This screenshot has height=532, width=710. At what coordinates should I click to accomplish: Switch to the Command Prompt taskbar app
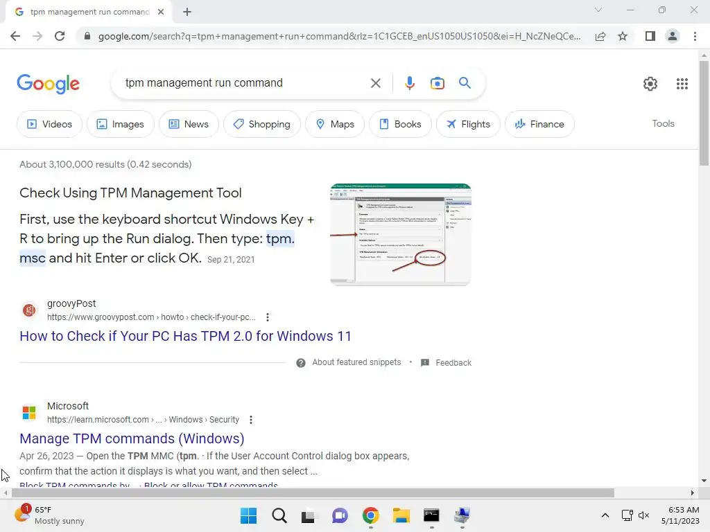[431, 515]
